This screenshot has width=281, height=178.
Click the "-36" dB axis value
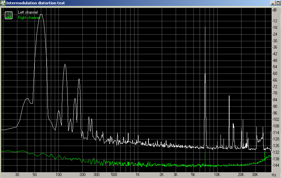point(275,47)
